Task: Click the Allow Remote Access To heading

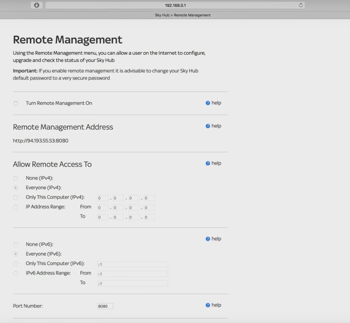Action: [x=52, y=164]
